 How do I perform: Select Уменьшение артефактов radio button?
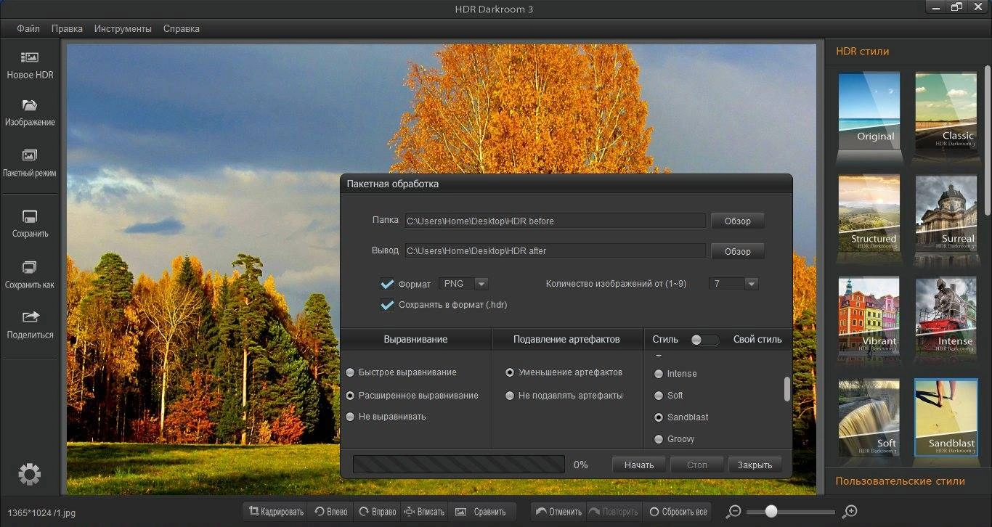(x=510, y=372)
